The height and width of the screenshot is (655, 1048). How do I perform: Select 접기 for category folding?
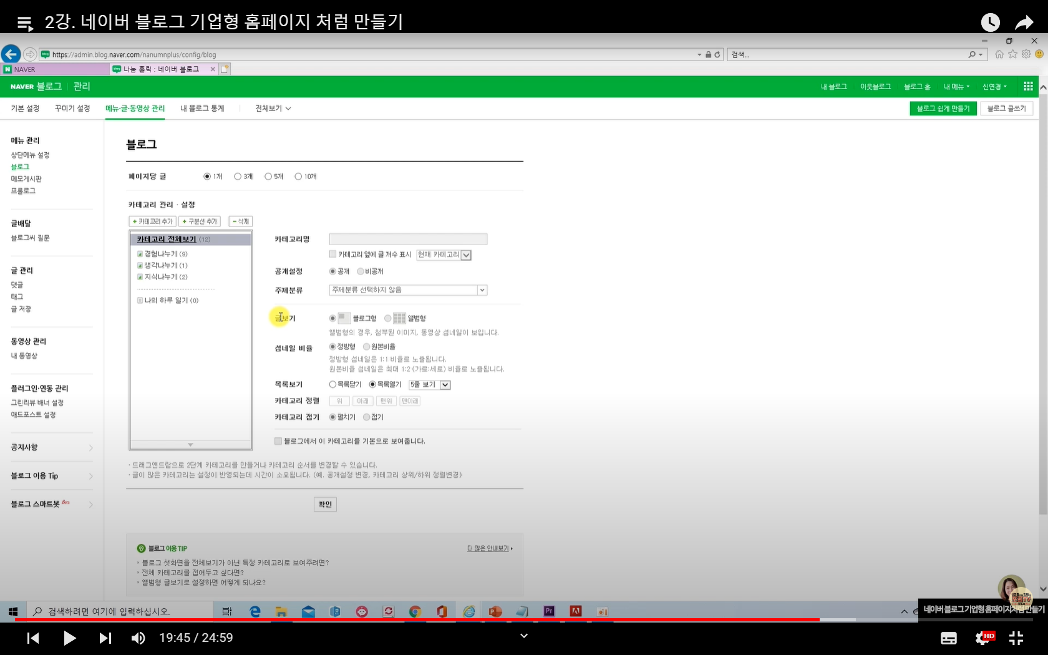(366, 417)
